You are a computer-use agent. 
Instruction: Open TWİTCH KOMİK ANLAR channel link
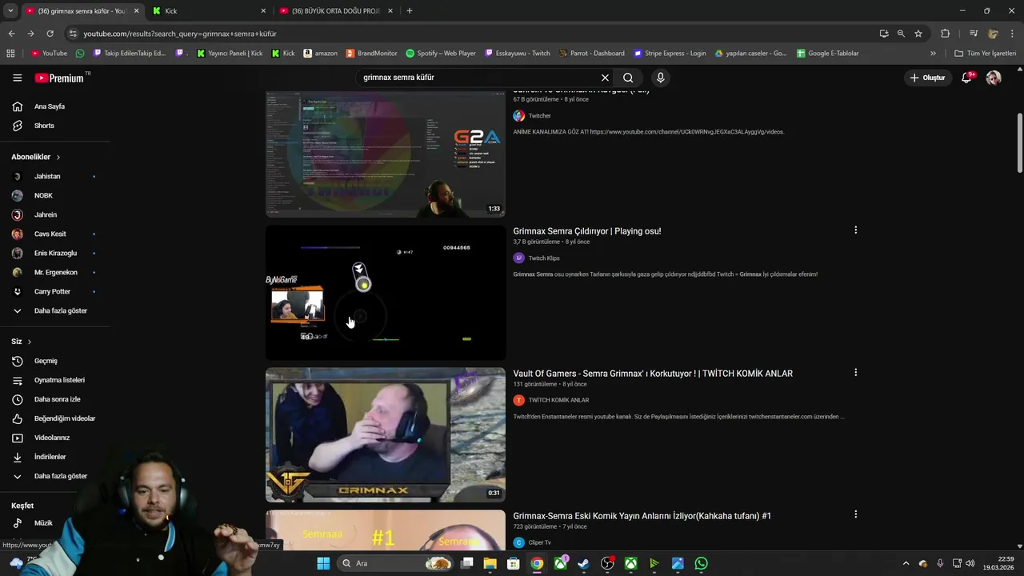point(558,400)
